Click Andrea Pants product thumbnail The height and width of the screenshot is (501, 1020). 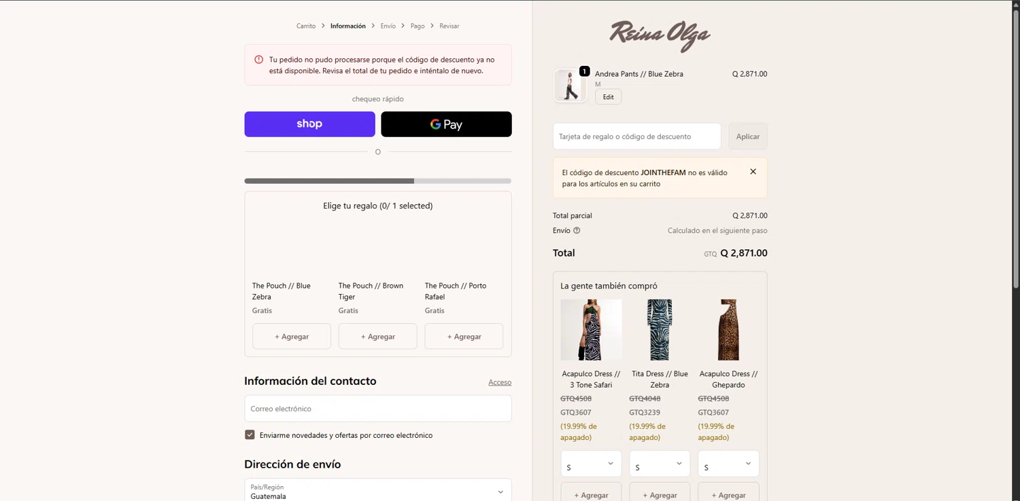click(570, 86)
